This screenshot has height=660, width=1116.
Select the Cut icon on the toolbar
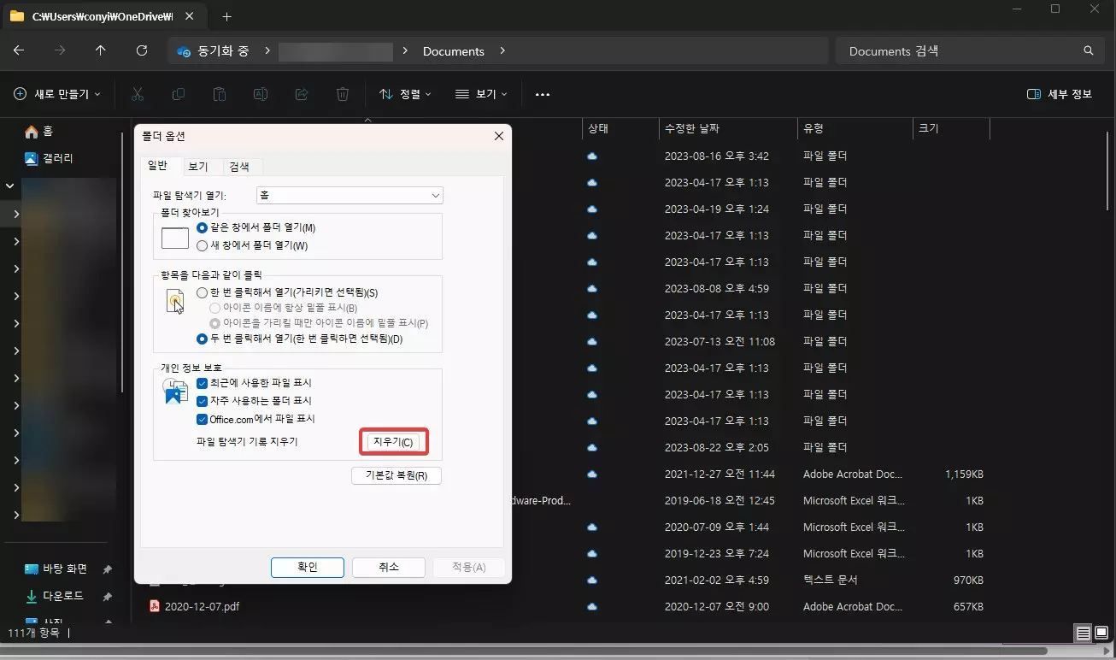(137, 94)
